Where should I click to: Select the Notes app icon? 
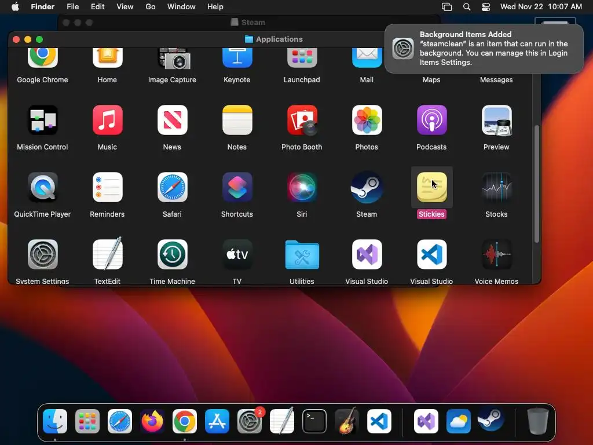(237, 120)
